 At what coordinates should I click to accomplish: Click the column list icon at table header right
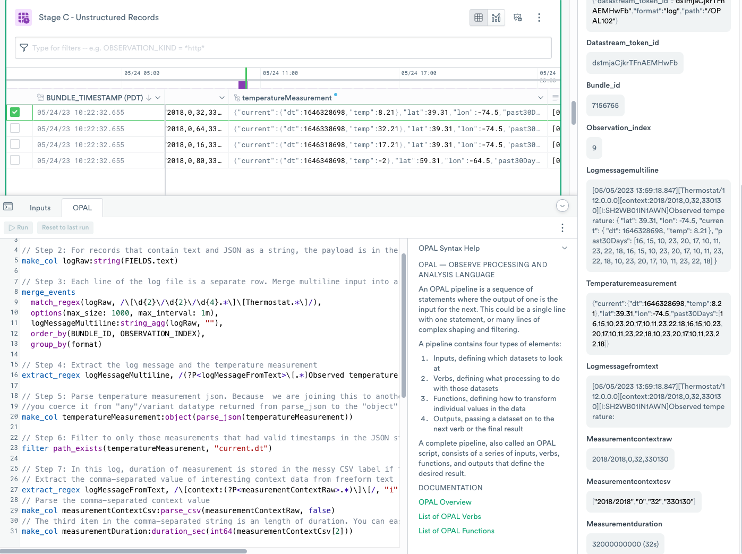click(555, 98)
